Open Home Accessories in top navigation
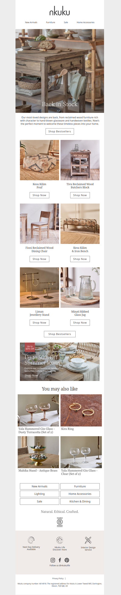 point(86,23)
